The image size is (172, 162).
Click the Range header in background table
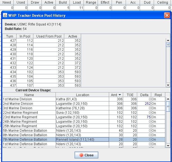(91, 3)
